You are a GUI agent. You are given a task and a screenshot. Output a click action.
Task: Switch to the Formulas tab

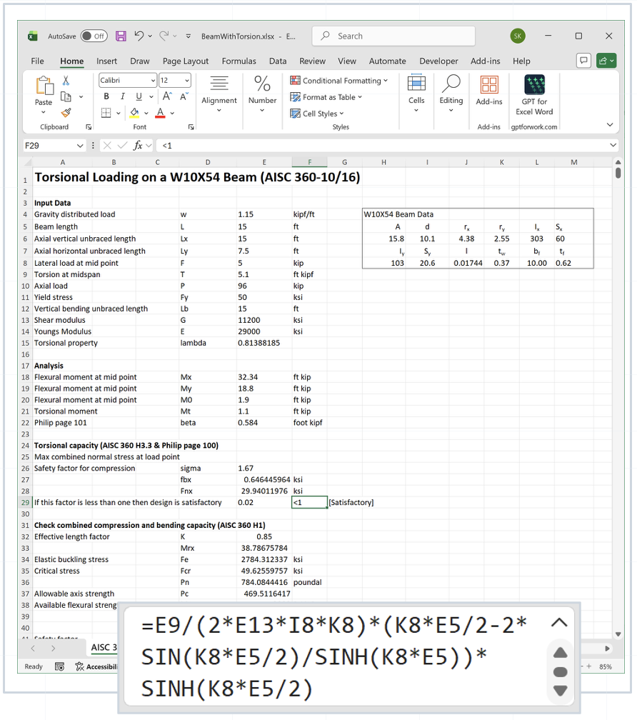[x=239, y=61]
